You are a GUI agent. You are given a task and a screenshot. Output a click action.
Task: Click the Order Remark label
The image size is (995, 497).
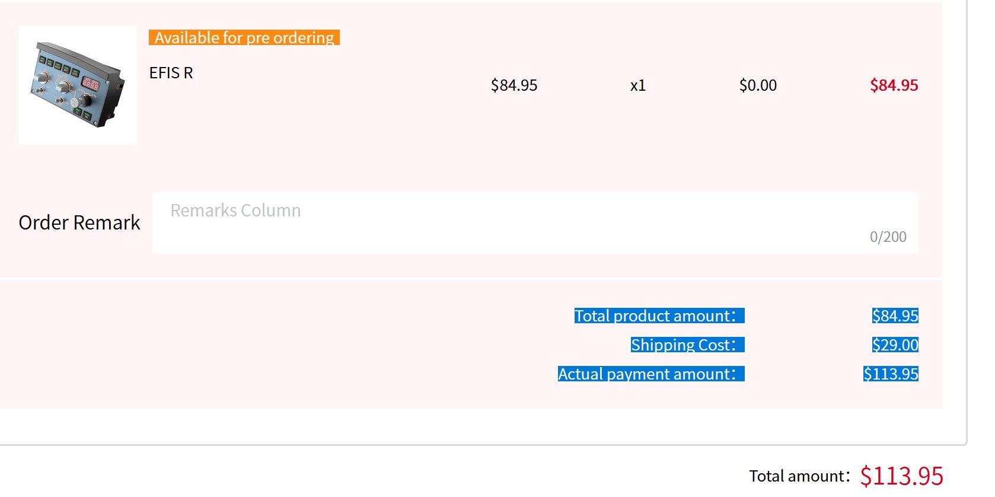click(x=79, y=222)
